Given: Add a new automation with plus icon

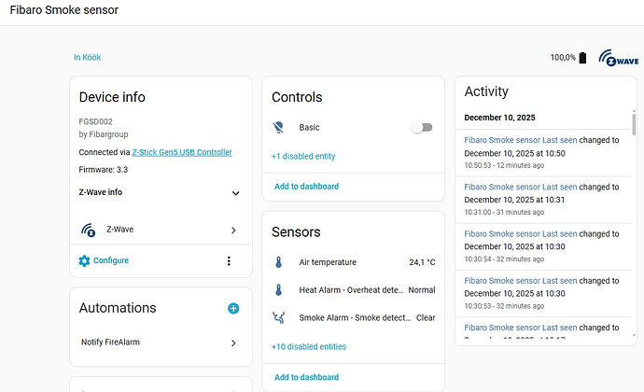Looking at the screenshot, I should (233, 308).
